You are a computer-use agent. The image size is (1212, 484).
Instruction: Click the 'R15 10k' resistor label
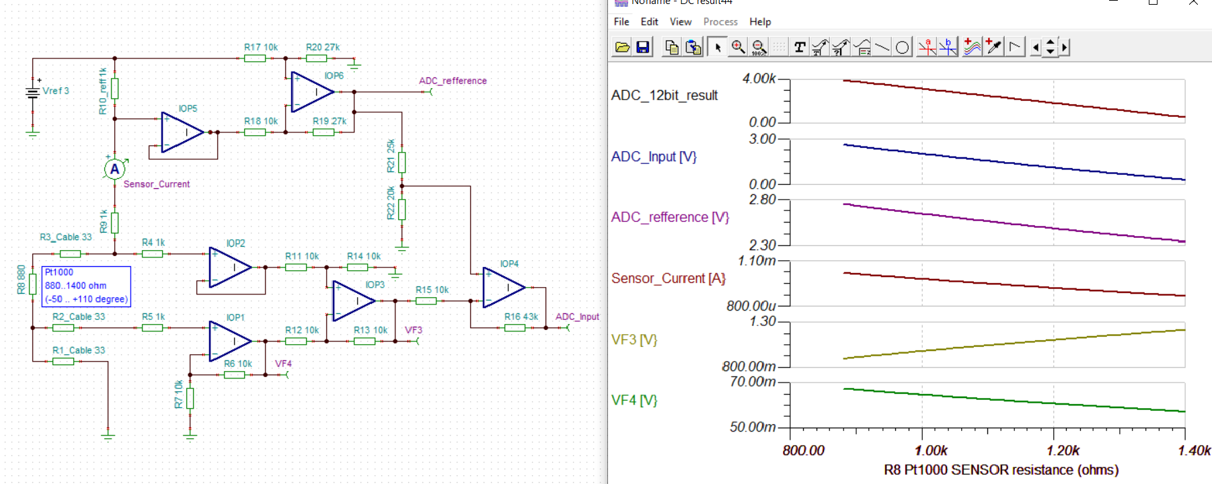[432, 290]
